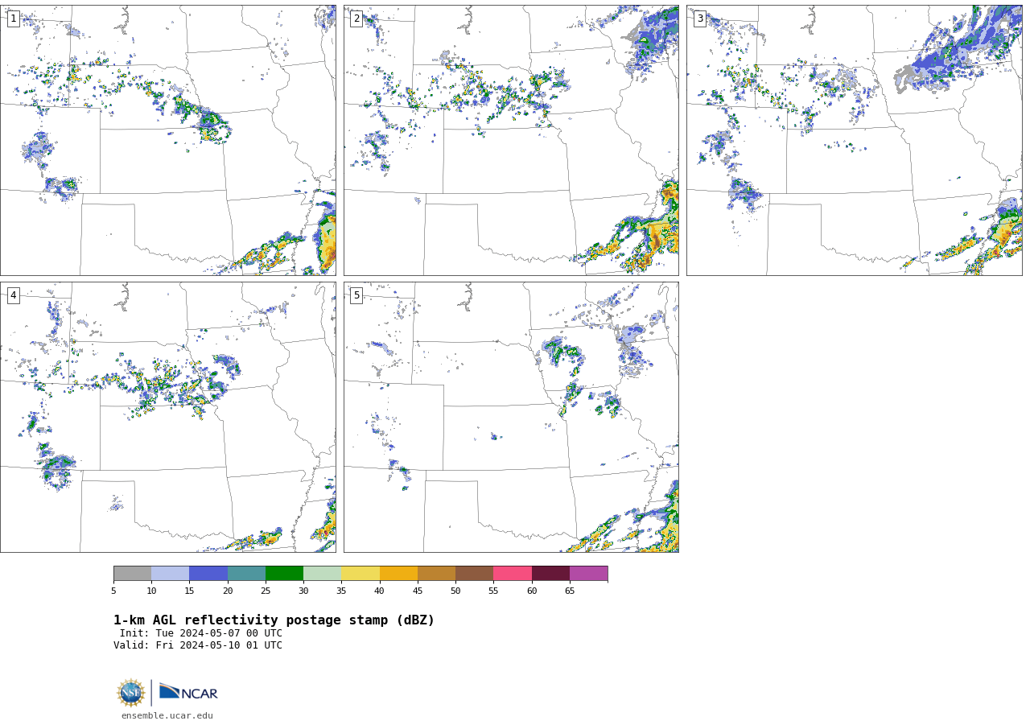
Task: Click the colorbar tick label 50
Action: (455, 591)
